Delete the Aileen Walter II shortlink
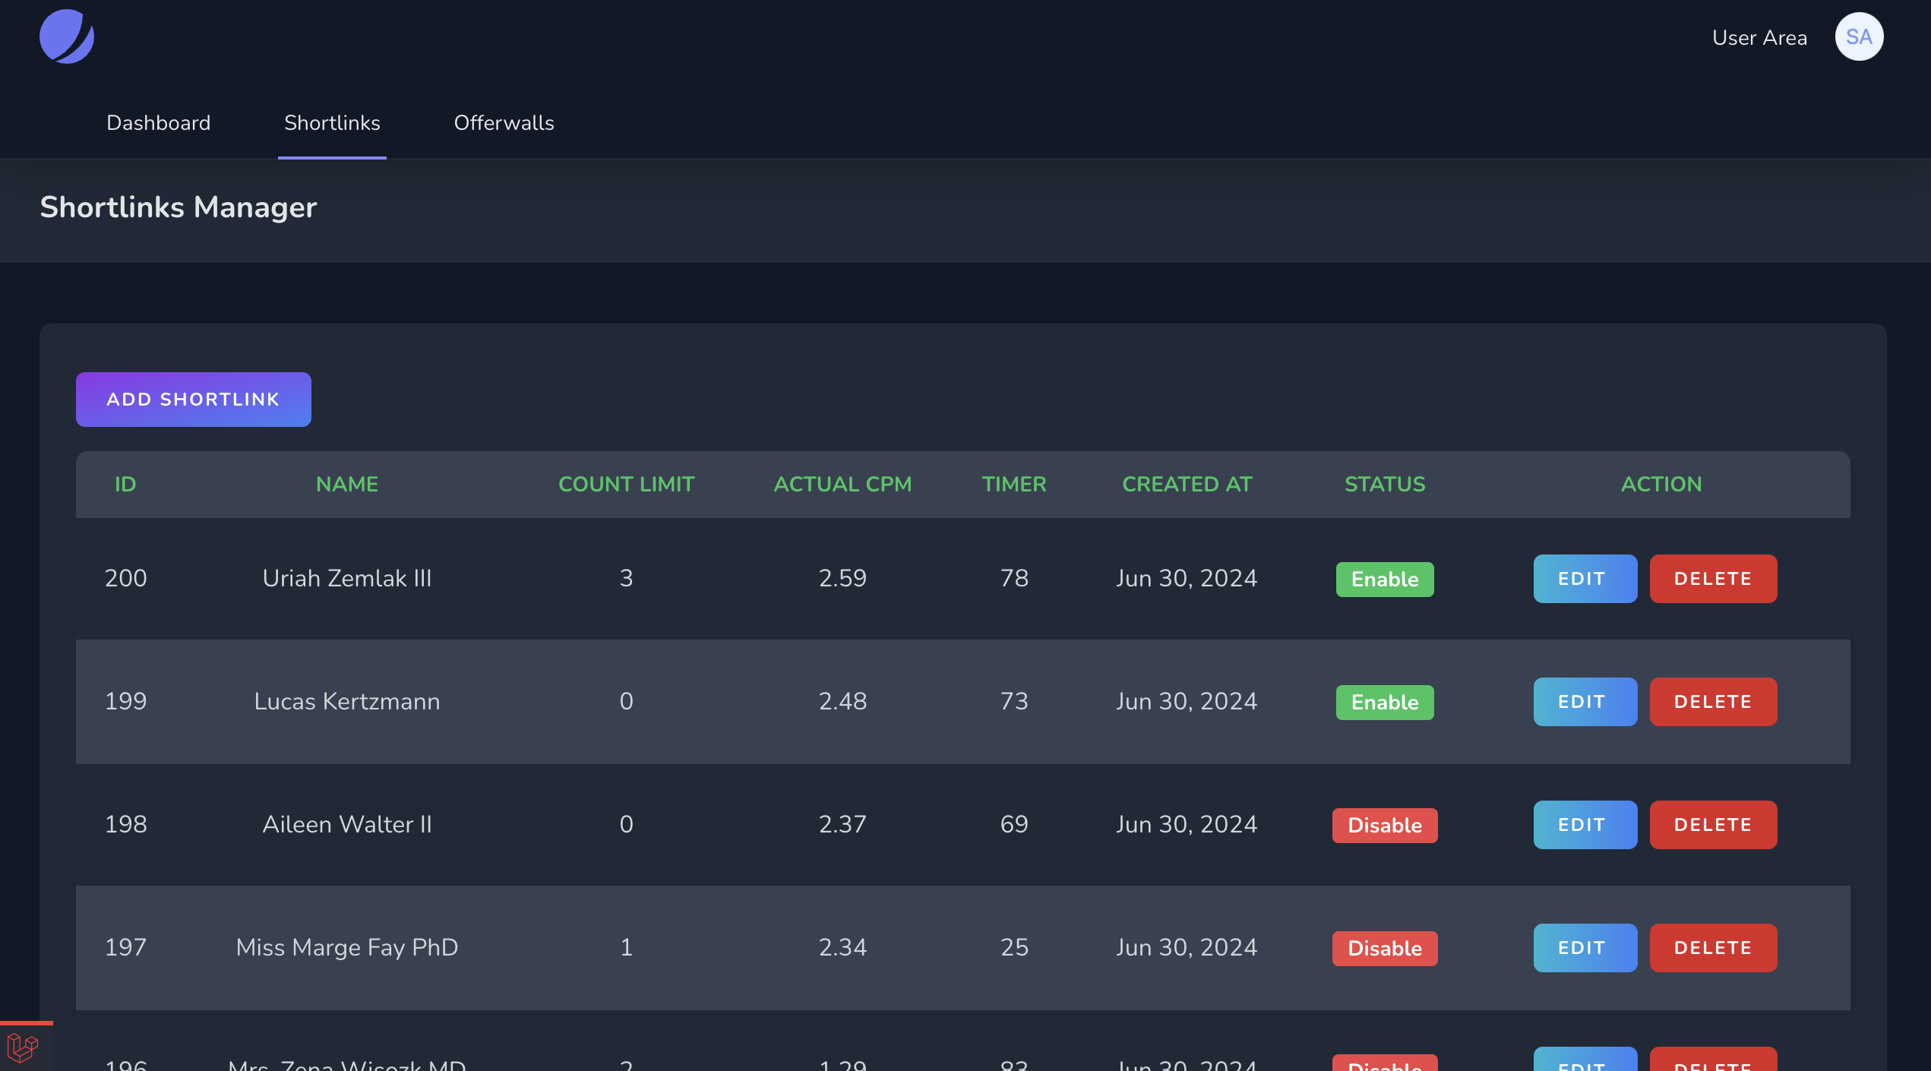The width and height of the screenshot is (1931, 1071). point(1712,825)
